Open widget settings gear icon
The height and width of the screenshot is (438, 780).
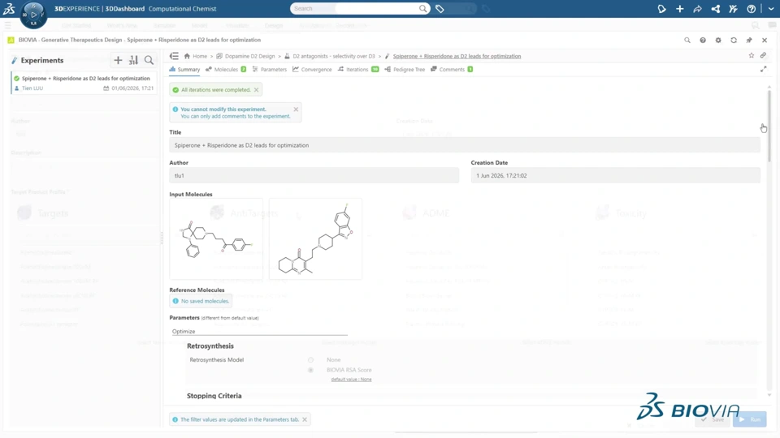(717, 41)
